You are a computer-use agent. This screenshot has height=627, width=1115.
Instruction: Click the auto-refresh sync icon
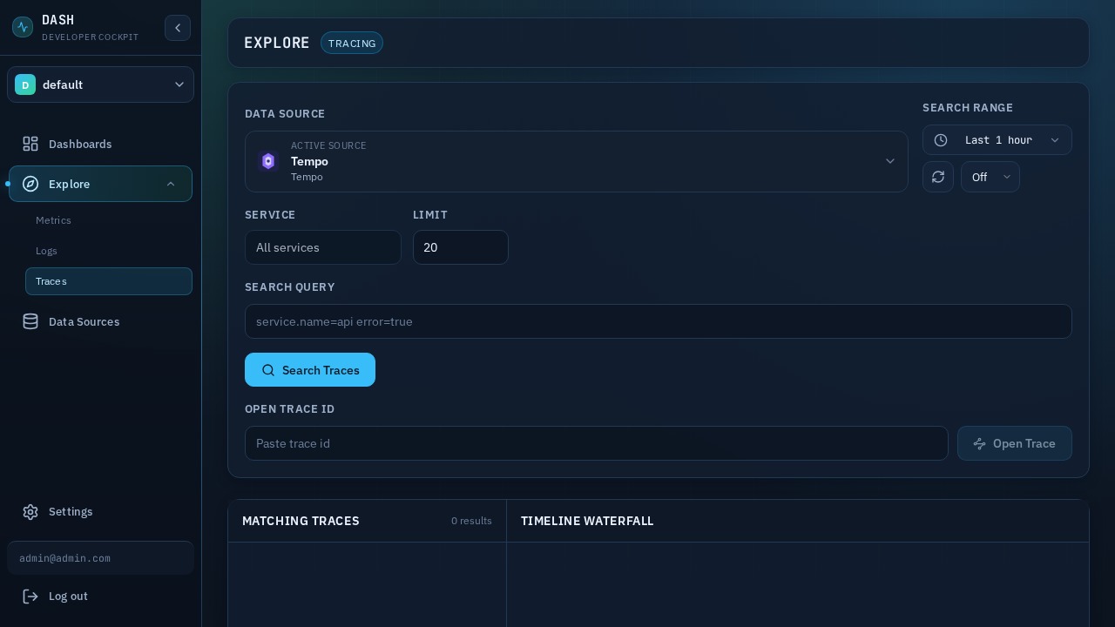point(938,177)
